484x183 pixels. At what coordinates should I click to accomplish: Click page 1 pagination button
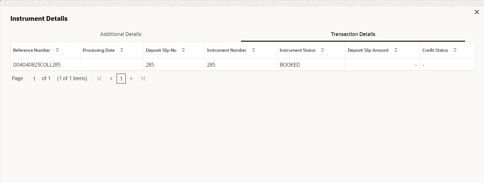(x=121, y=79)
